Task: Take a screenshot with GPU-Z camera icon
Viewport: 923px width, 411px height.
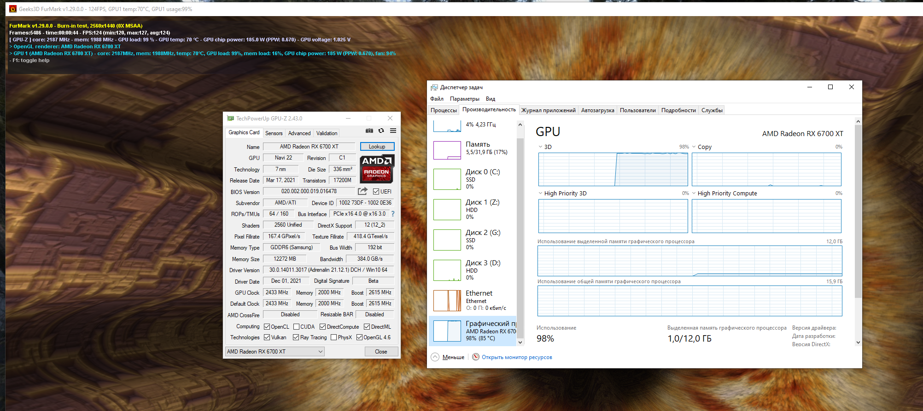Action: (369, 131)
